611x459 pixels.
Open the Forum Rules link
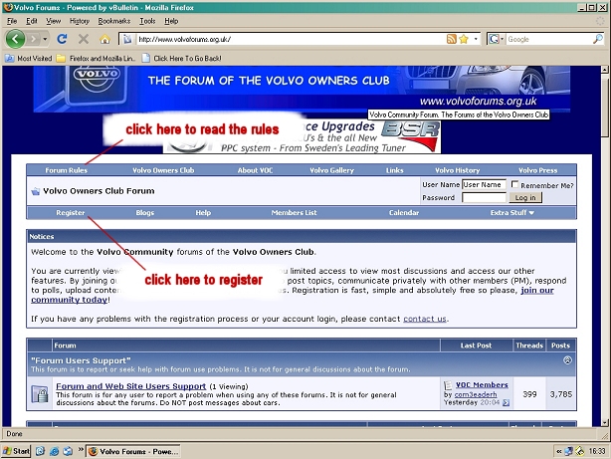click(x=67, y=170)
